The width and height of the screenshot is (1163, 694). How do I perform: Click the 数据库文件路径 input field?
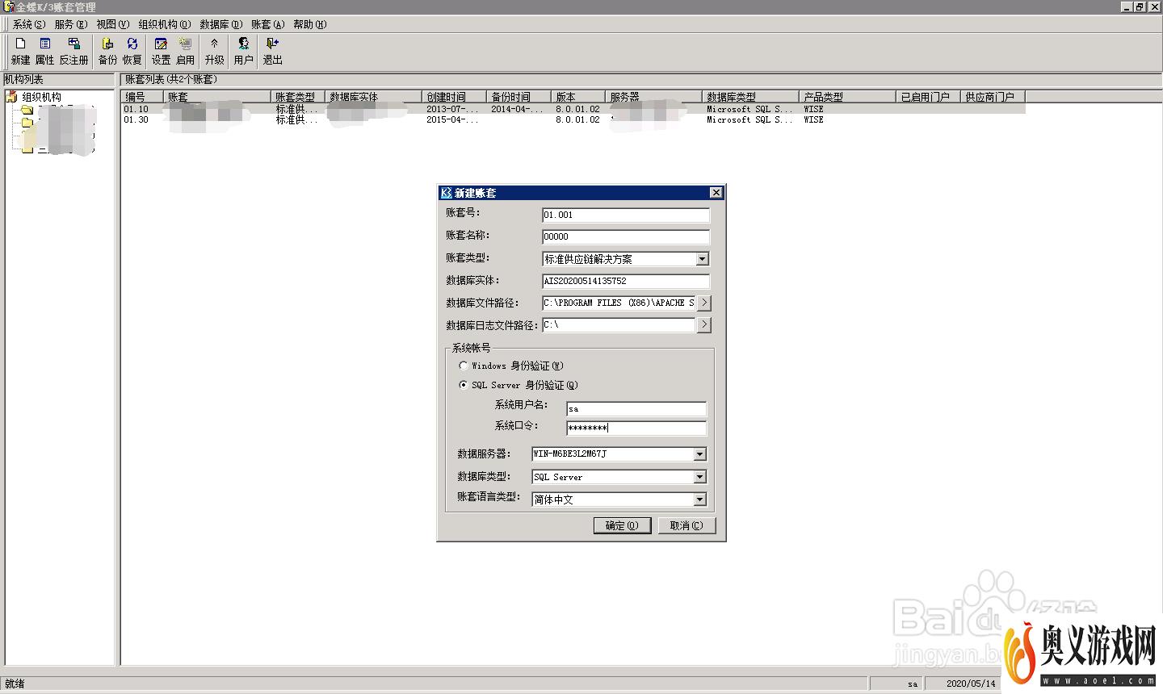click(x=619, y=303)
